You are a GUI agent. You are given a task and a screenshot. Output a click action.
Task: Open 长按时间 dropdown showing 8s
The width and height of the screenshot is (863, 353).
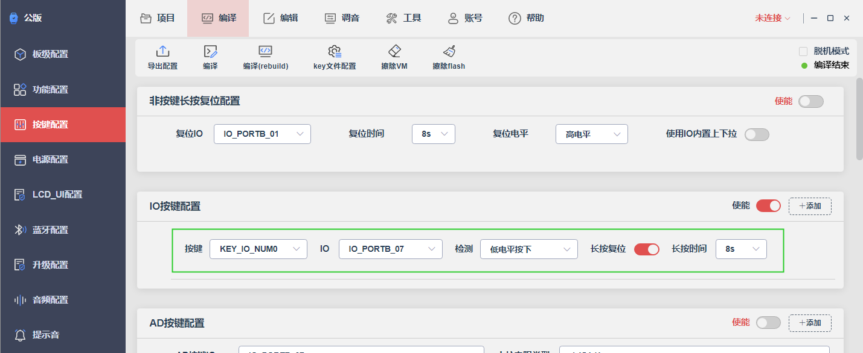pos(741,249)
